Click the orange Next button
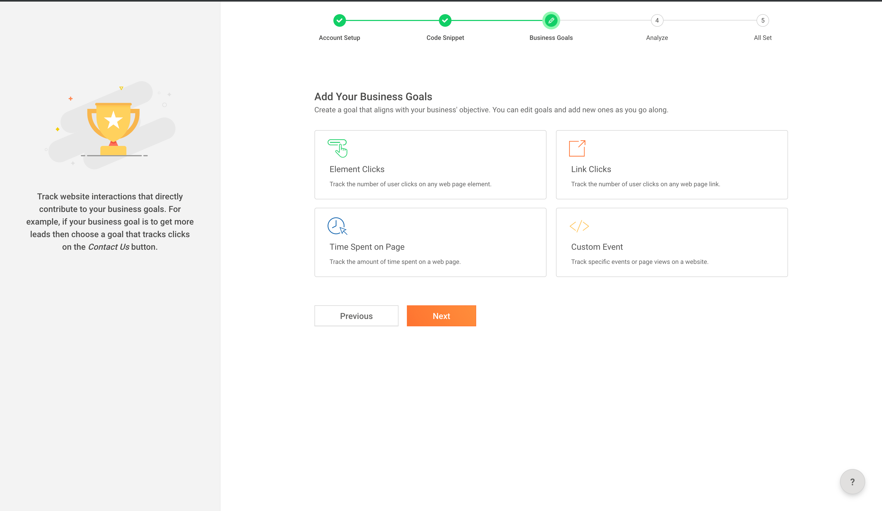Screen dimensions: 882x511 [x=441, y=316]
